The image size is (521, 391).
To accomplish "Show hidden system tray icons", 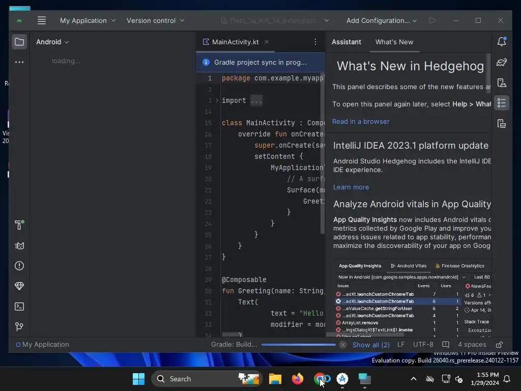I will [414, 379].
